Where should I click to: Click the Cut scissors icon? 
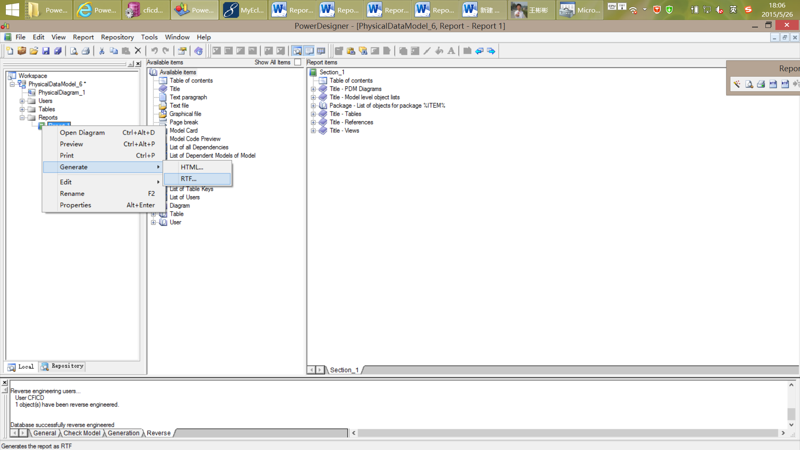coord(102,51)
